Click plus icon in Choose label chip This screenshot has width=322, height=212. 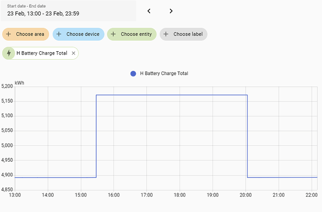[166, 34]
